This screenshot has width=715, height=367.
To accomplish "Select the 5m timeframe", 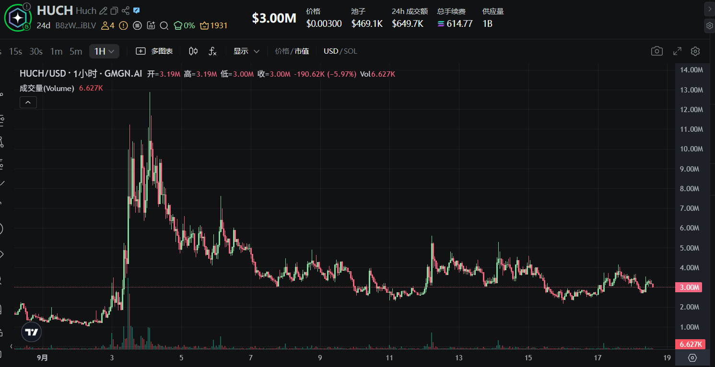I will (x=76, y=51).
